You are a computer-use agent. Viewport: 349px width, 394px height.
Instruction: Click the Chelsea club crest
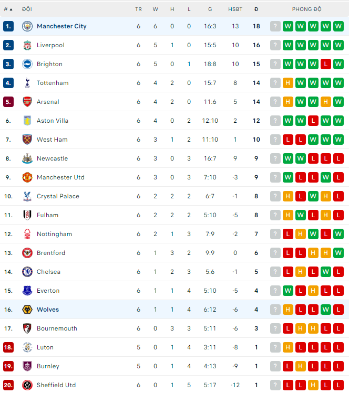(27, 272)
